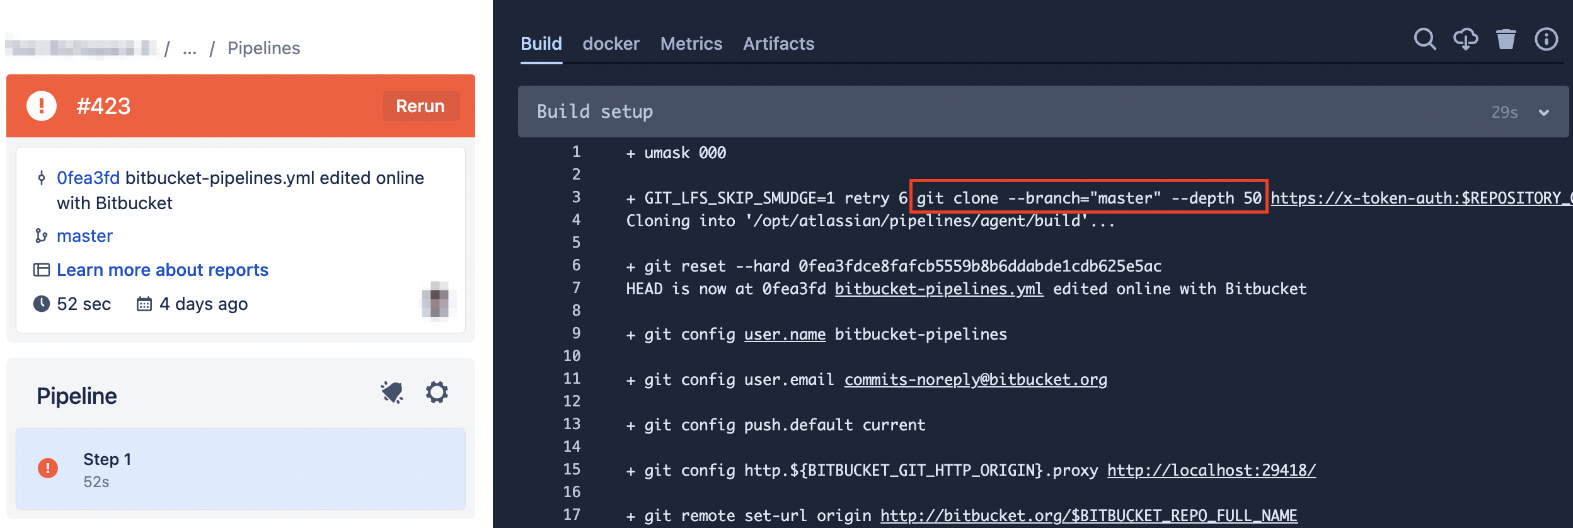1573x528 pixels.
Task: Click the x-token-auth clone URL link
Action: [1421, 198]
